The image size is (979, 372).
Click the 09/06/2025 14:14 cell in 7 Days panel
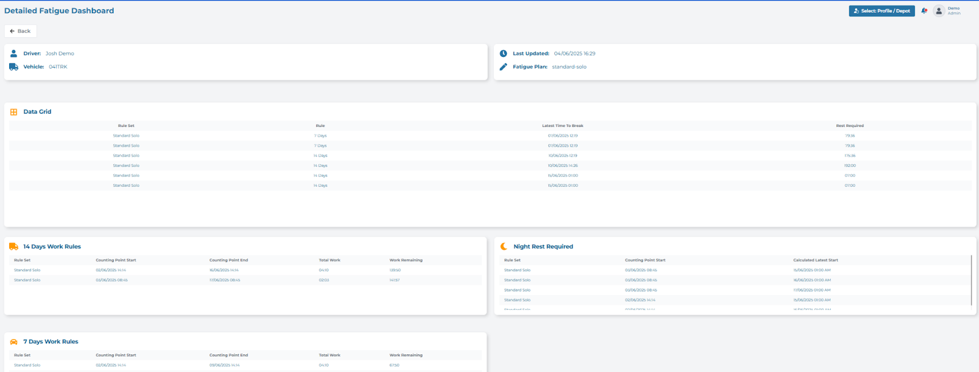[x=225, y=365]
